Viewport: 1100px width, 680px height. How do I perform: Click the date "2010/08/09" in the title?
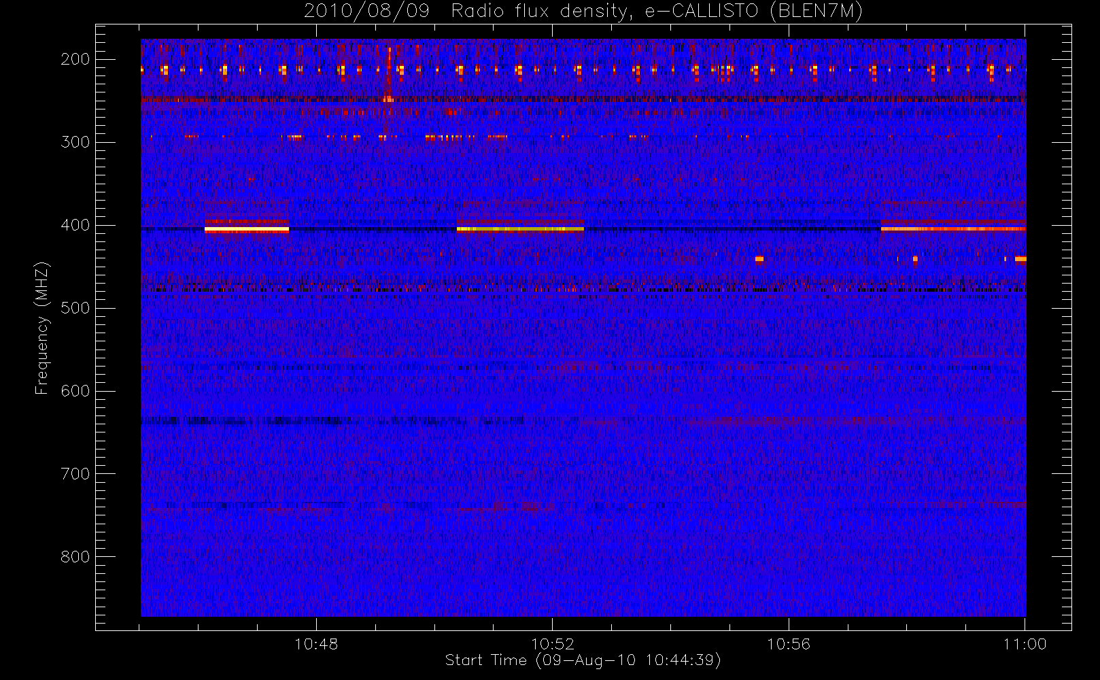tap(366, 12)
